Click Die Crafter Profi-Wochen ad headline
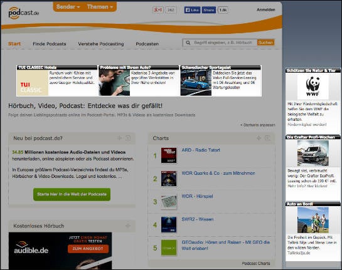 (x=311, y=137)
